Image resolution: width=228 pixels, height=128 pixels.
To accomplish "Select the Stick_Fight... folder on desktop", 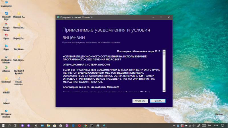I will coord(19,58).
